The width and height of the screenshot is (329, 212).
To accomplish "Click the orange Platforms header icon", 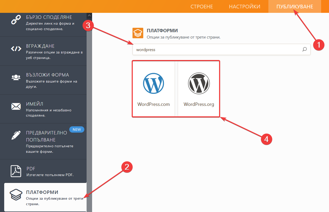I will [138, 33].
